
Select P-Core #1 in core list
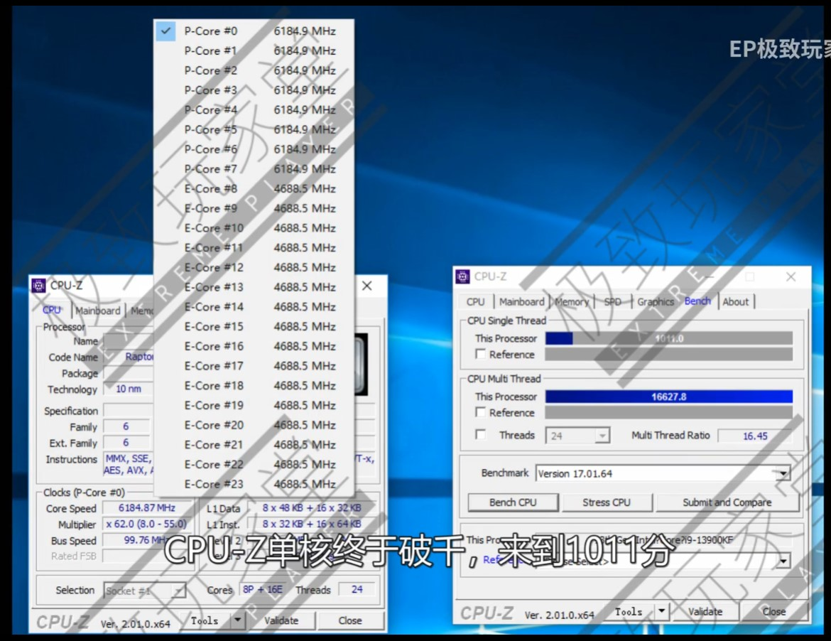coord(254,51)
